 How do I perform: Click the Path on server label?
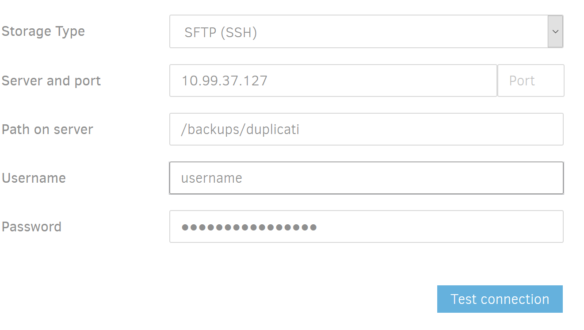coord(47,130)
